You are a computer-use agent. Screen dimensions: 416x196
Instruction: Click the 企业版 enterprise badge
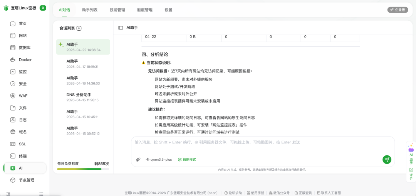point(398,10)
